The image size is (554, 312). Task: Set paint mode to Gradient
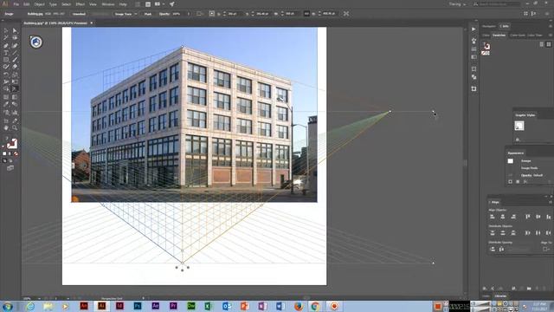10,154
